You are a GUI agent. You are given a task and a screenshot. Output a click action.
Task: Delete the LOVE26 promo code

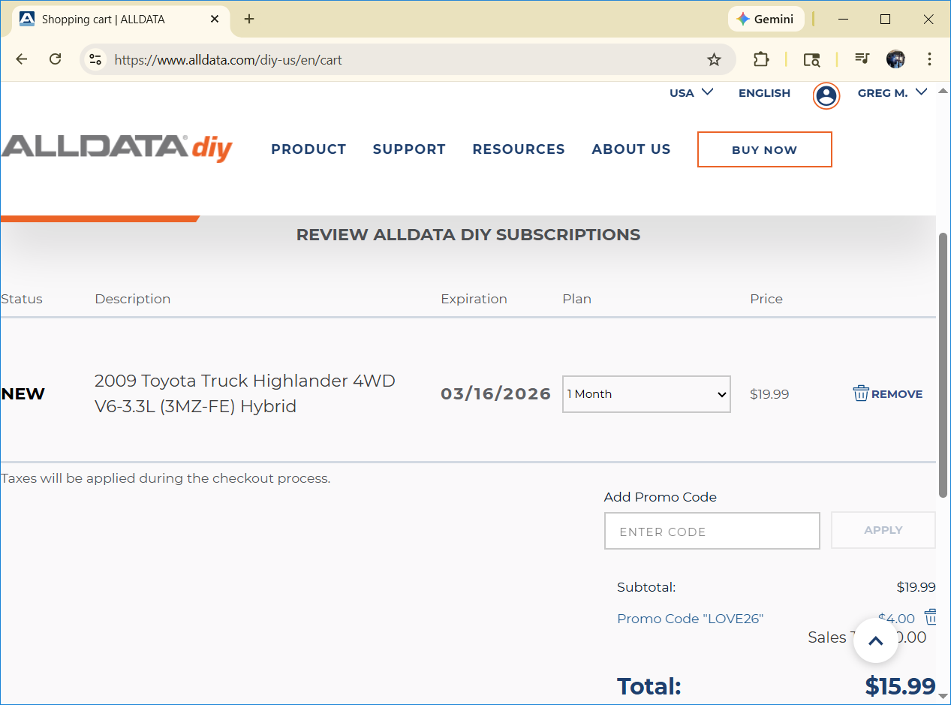(931, 617)
